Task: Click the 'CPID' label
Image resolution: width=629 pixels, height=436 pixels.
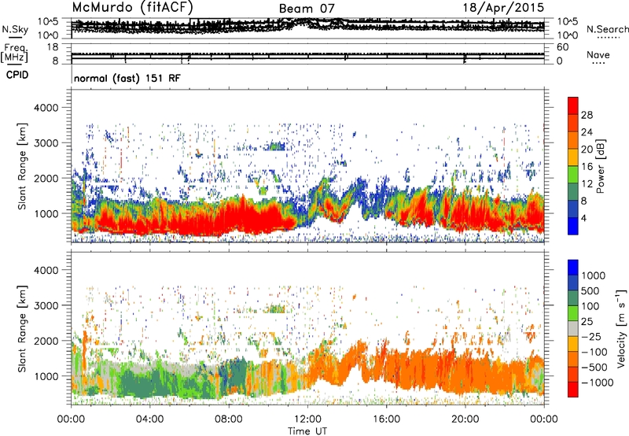Action: click(17, 75)
